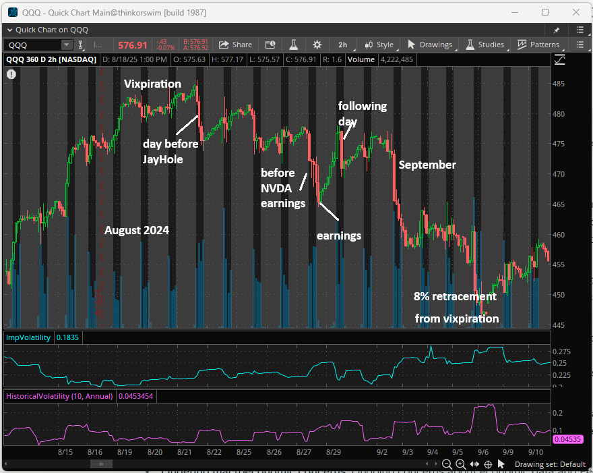Click the HistoricalVolatility (10, Annual) study label
The height and width of the screenshot is (473, 593).
click(x=59, y=396)
